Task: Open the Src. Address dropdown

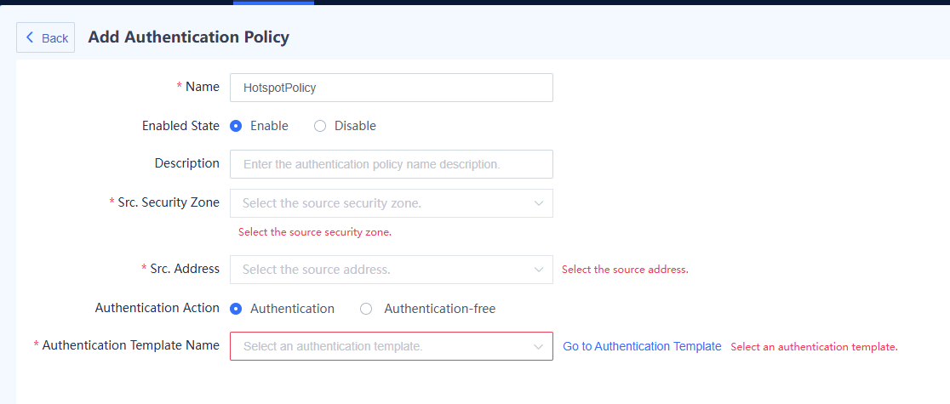Action: 383,270
